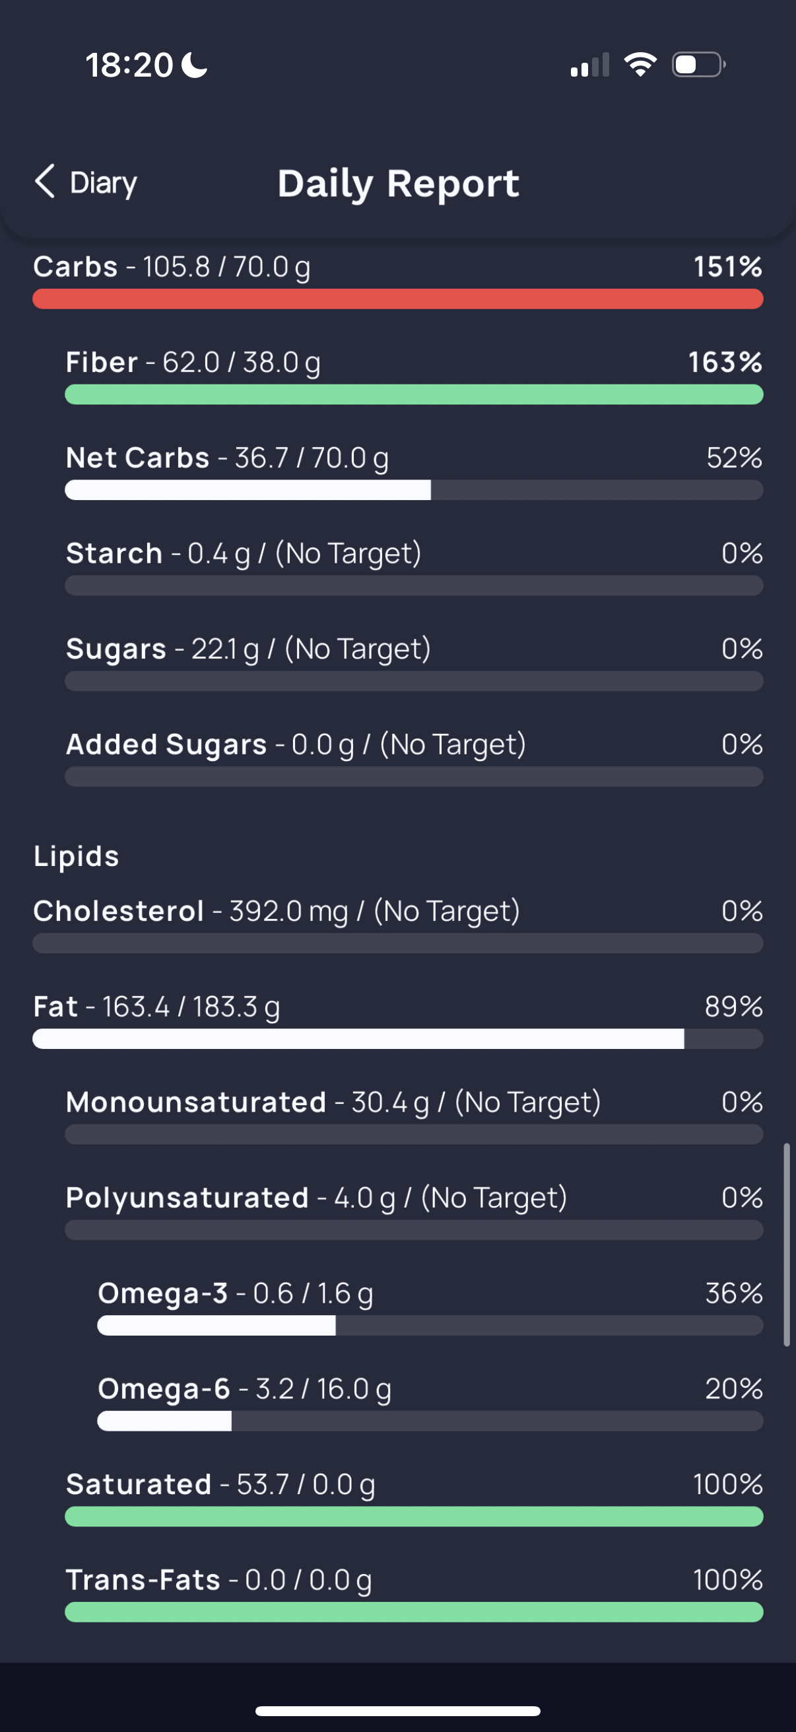Image resolution: width=796 pixels, height=1732 pixels.
Task: Tap the green Fiber progress bar
Action: [x=414, y=394]
